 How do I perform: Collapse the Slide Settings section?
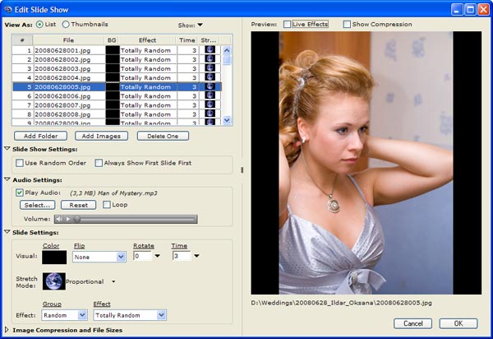click(x=7, y=232)
